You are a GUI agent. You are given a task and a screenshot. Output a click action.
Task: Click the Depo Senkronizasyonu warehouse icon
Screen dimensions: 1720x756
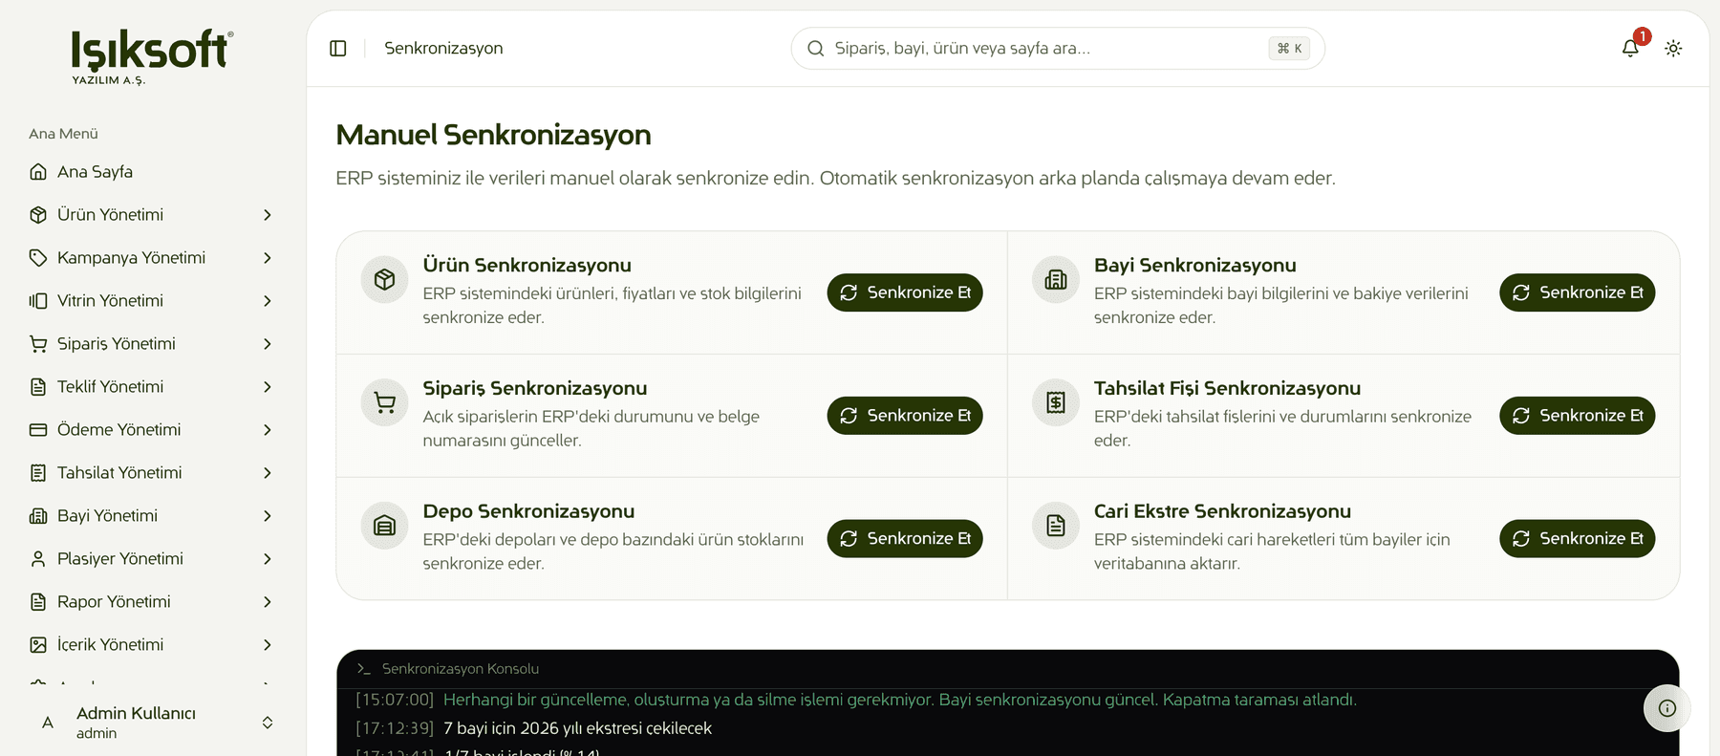coord(385,526)
